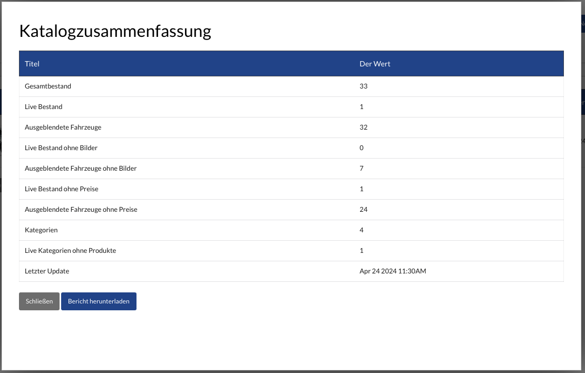
Task: Click Live Bestand ohne Bilder label
Action: tap(61, 148)
